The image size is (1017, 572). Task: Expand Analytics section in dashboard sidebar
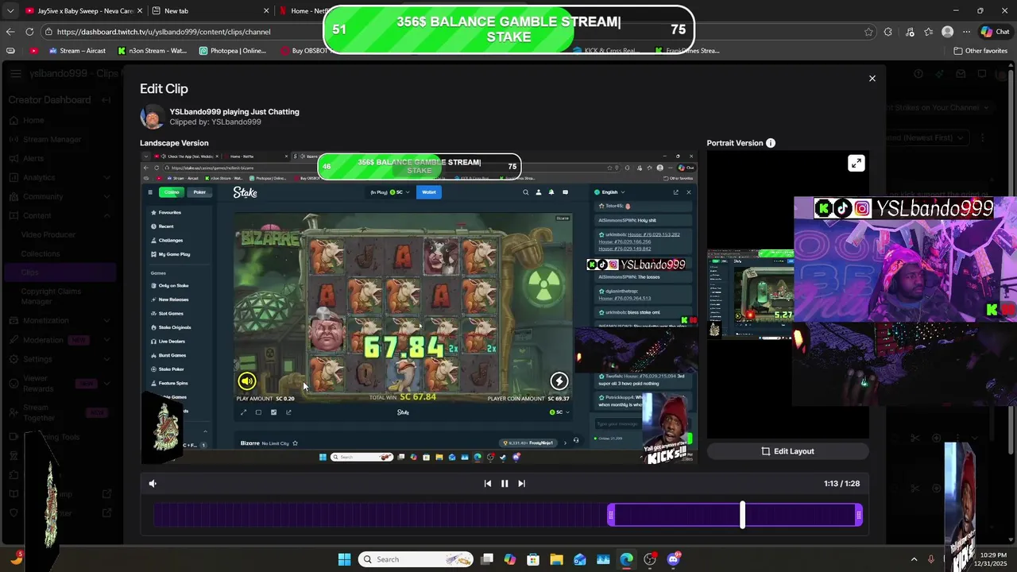[x=60, y=177]
